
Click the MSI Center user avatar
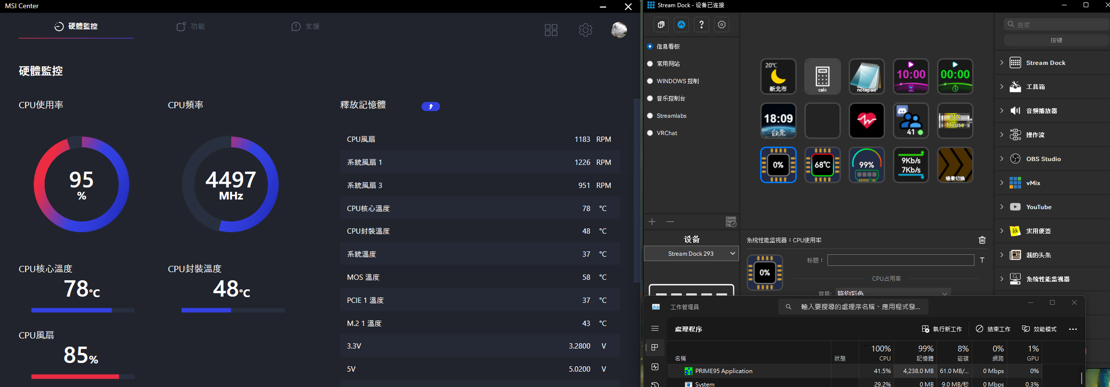619,30
